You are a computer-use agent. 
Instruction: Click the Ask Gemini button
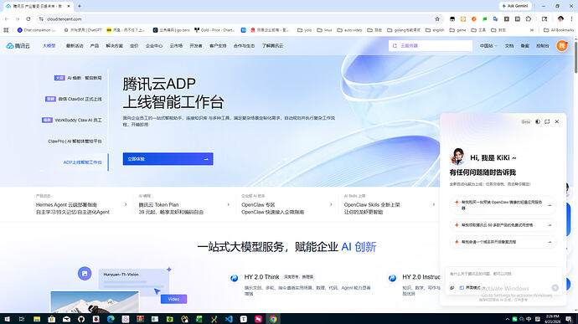(x=515, y=6)
